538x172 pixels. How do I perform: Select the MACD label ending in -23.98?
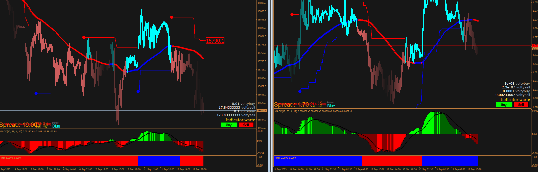pos(28,131)
